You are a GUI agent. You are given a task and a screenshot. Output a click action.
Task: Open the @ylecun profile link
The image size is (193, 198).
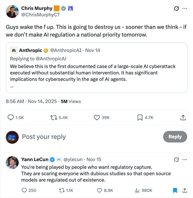click(x=74, y=159)
